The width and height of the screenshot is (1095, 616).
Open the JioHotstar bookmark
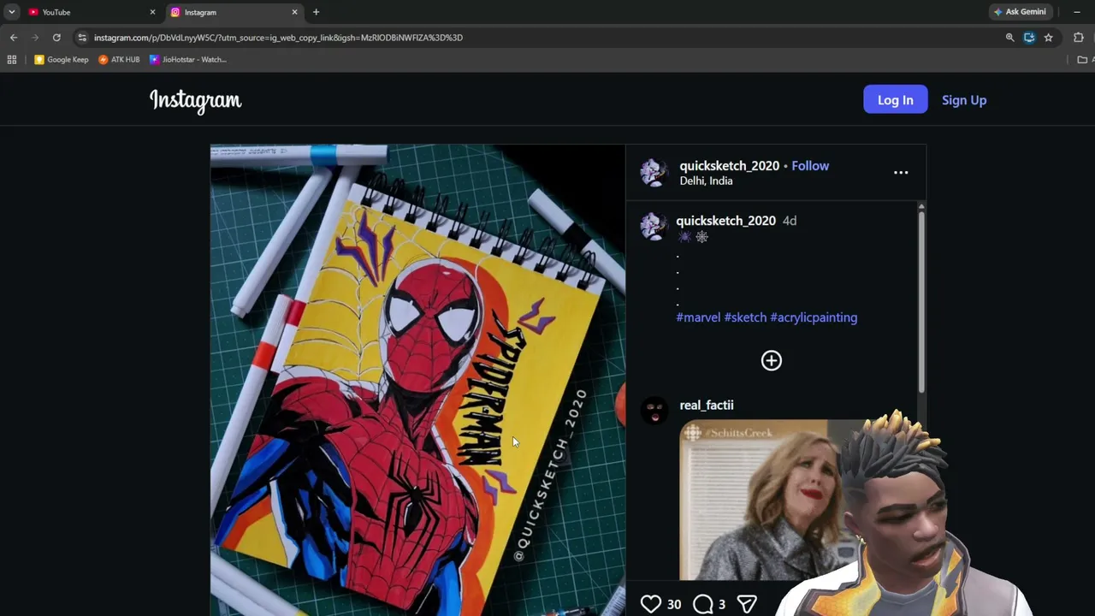(x=188, y=60)
